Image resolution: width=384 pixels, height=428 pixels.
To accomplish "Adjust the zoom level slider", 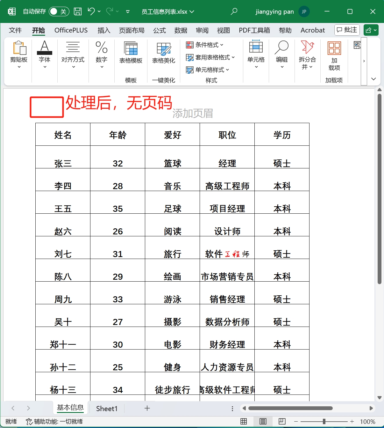I will pos(324,421).
